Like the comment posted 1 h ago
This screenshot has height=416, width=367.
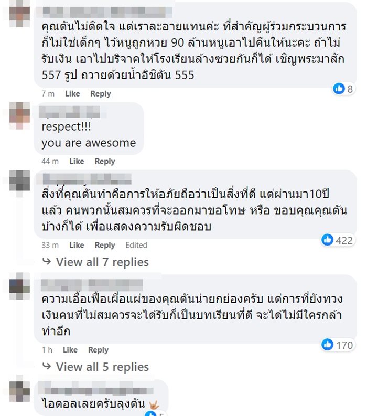tap(70, 350)
